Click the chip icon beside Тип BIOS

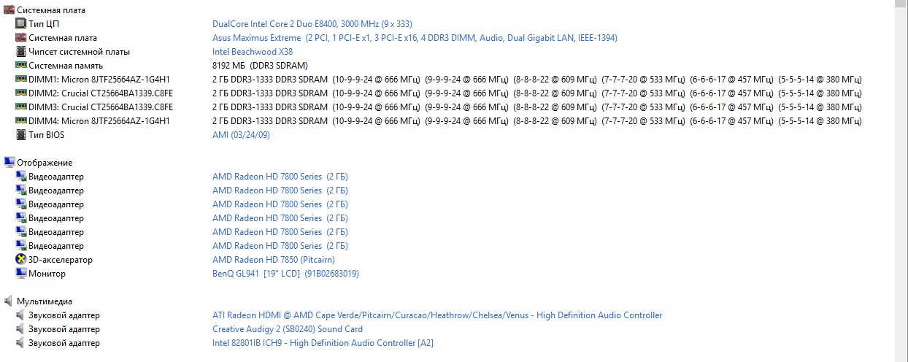[20, 135]
